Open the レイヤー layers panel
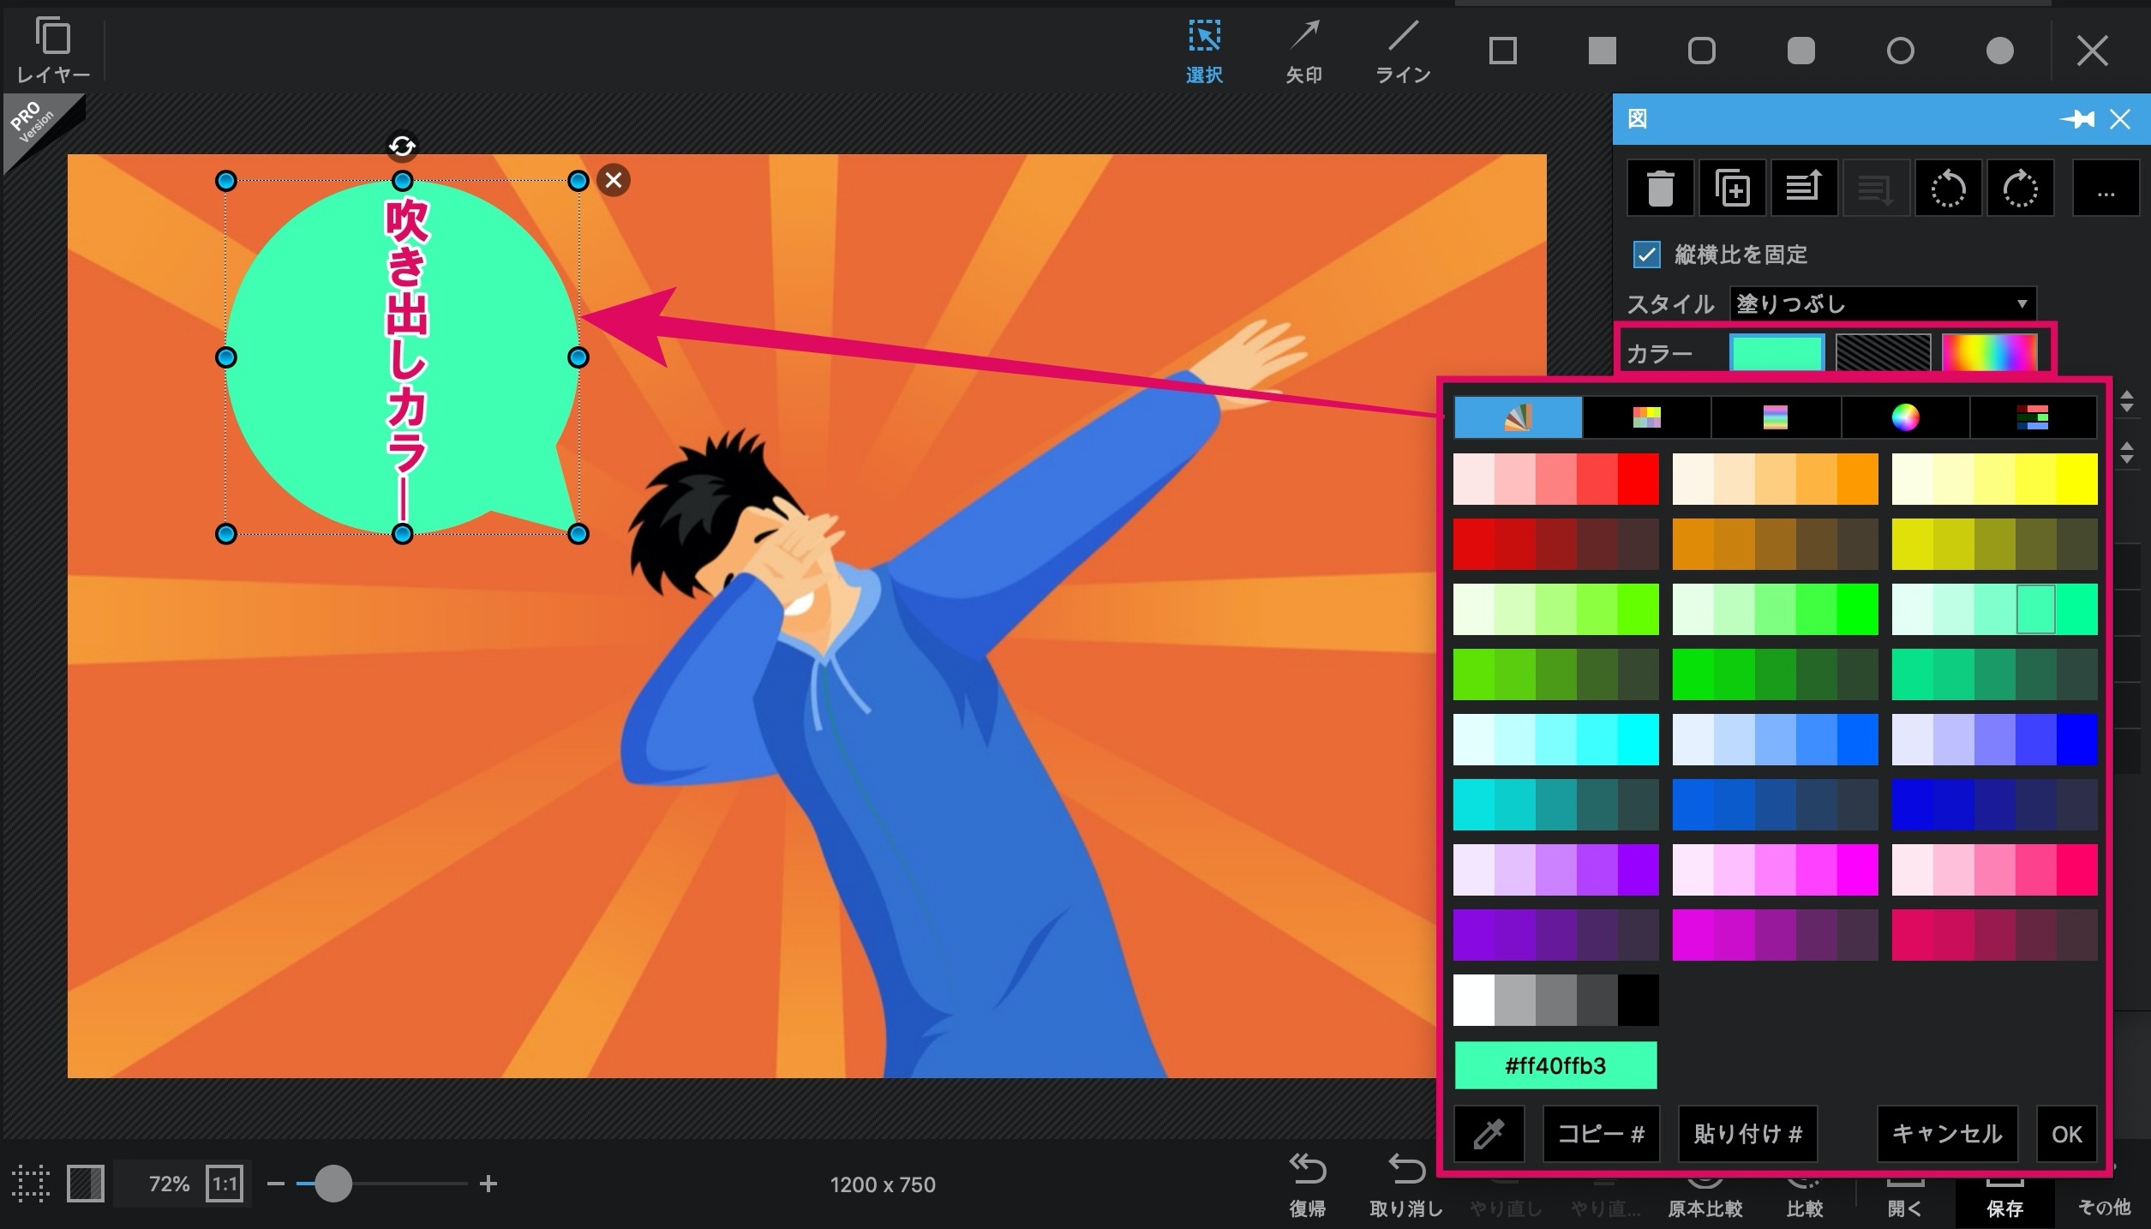The width and height of the screenshot is (2151, 1229). pyautogui.click(x=53, y=51)
